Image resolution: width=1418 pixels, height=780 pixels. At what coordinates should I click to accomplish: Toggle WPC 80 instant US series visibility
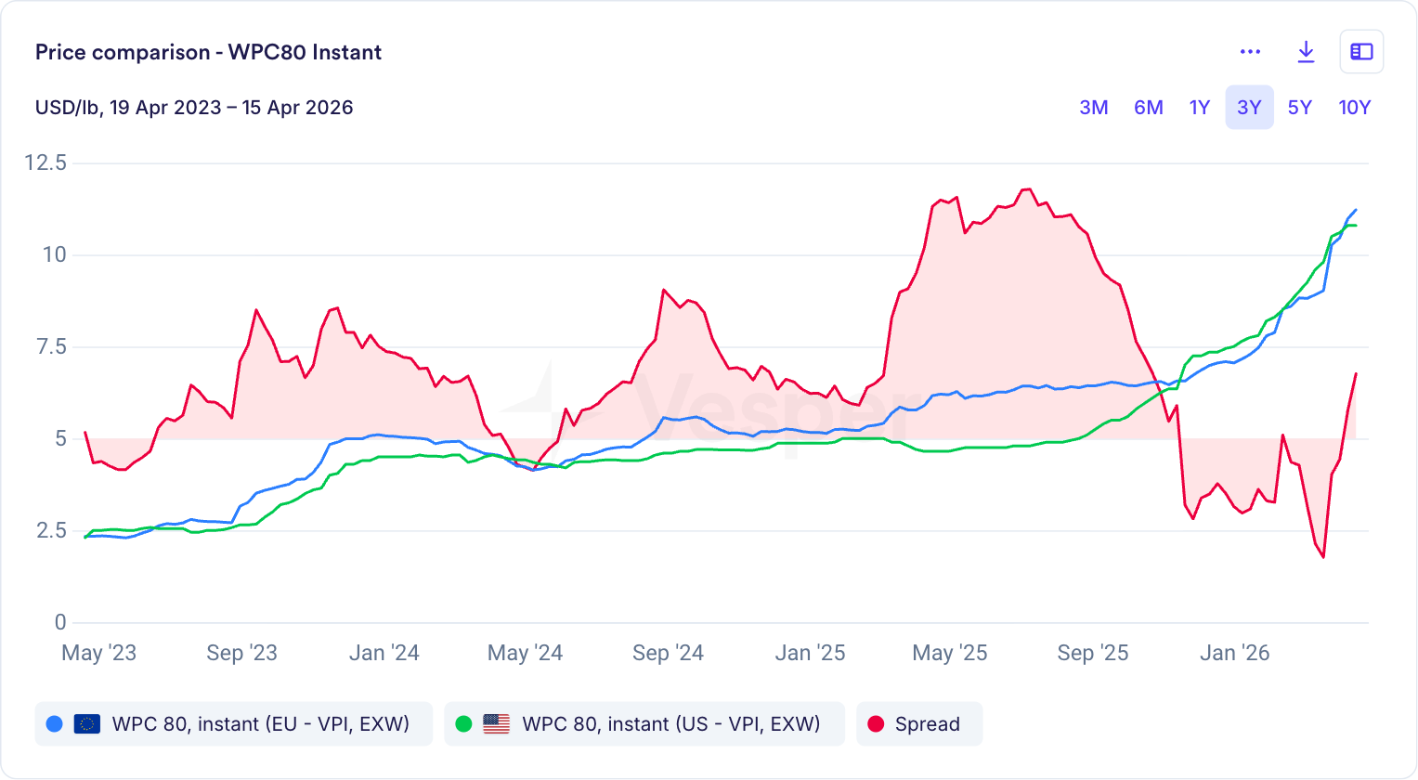[670, 724]
